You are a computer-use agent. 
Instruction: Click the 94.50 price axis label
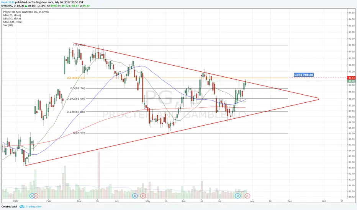[x=351, y=13]
